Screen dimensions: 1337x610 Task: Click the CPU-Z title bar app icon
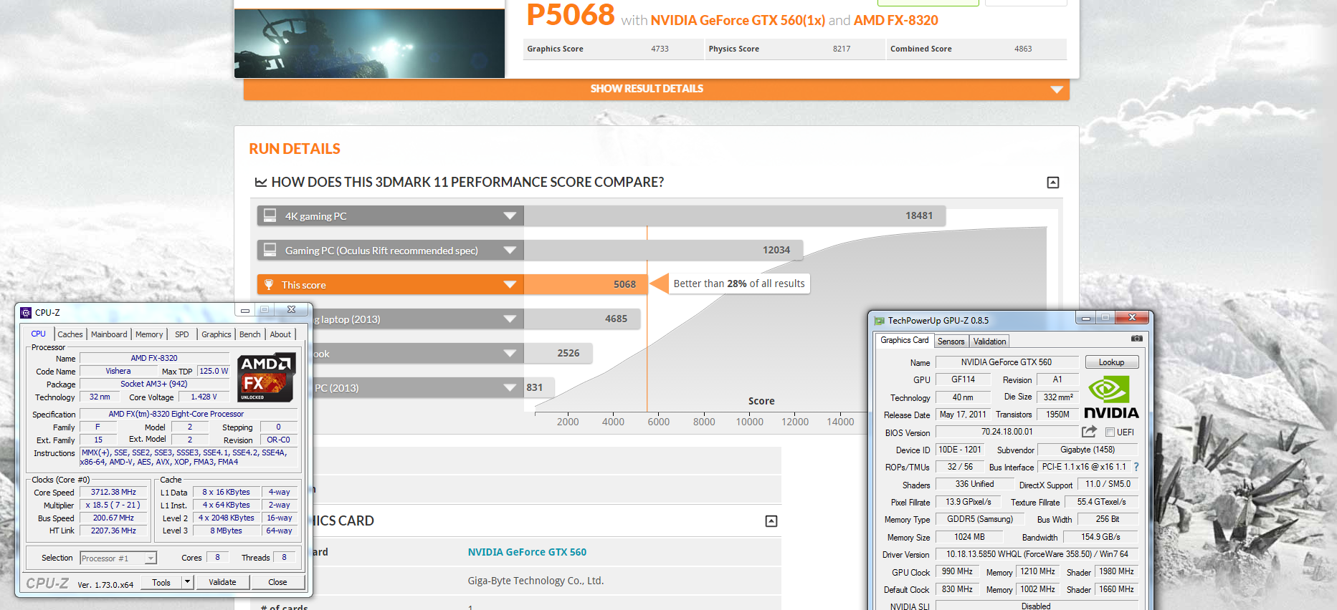[26, 312]
